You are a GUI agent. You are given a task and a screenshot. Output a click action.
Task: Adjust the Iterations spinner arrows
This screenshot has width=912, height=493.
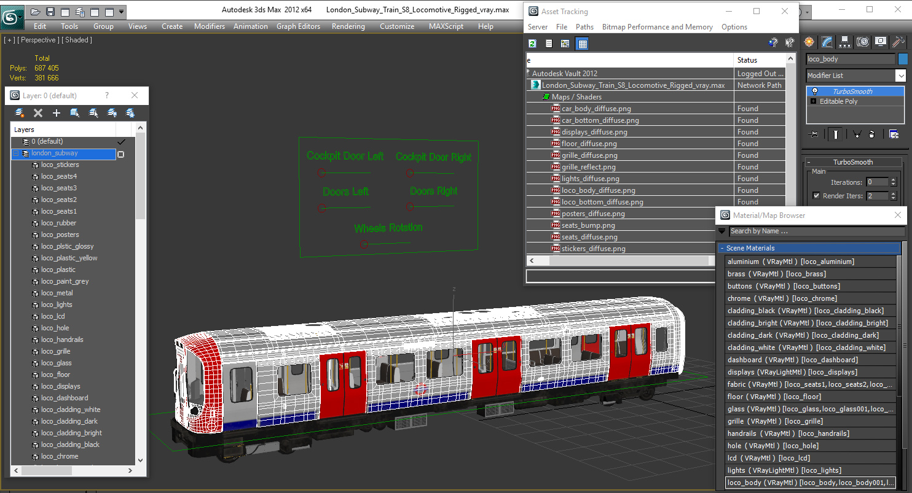pyautogui.click(x=893, y=182)
